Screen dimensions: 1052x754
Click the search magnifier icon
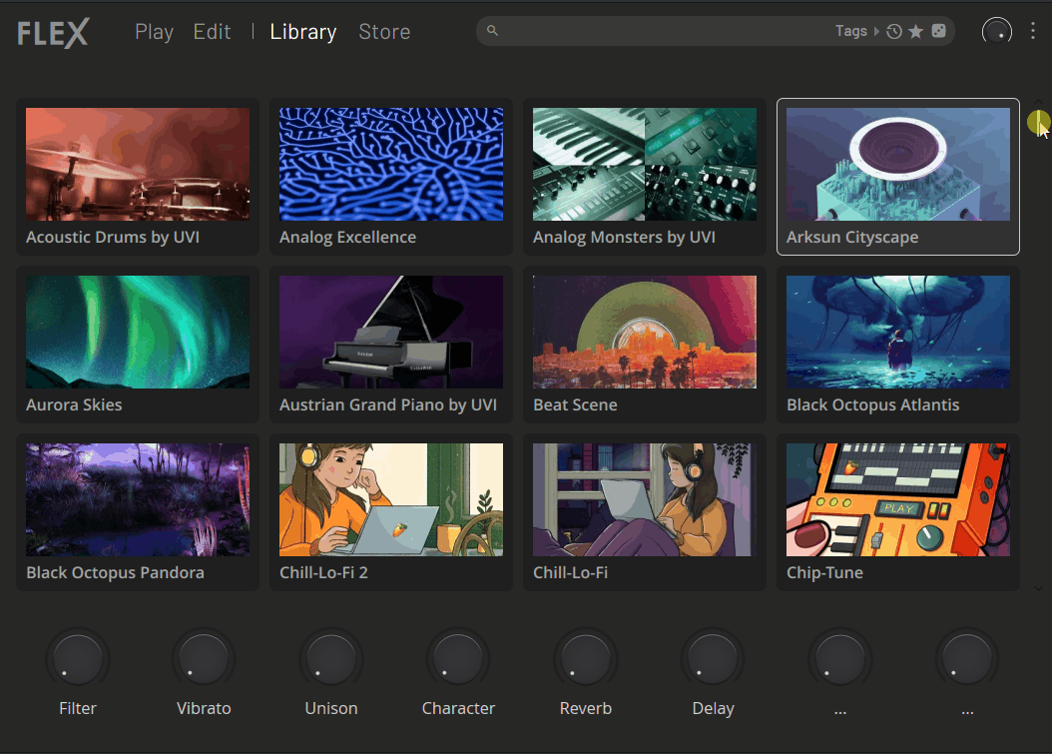492,30
